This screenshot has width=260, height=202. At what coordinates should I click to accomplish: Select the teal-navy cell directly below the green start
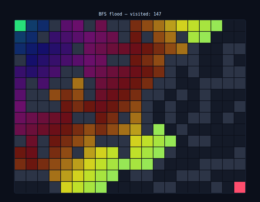pyautogui.click(x=20, y=37)
